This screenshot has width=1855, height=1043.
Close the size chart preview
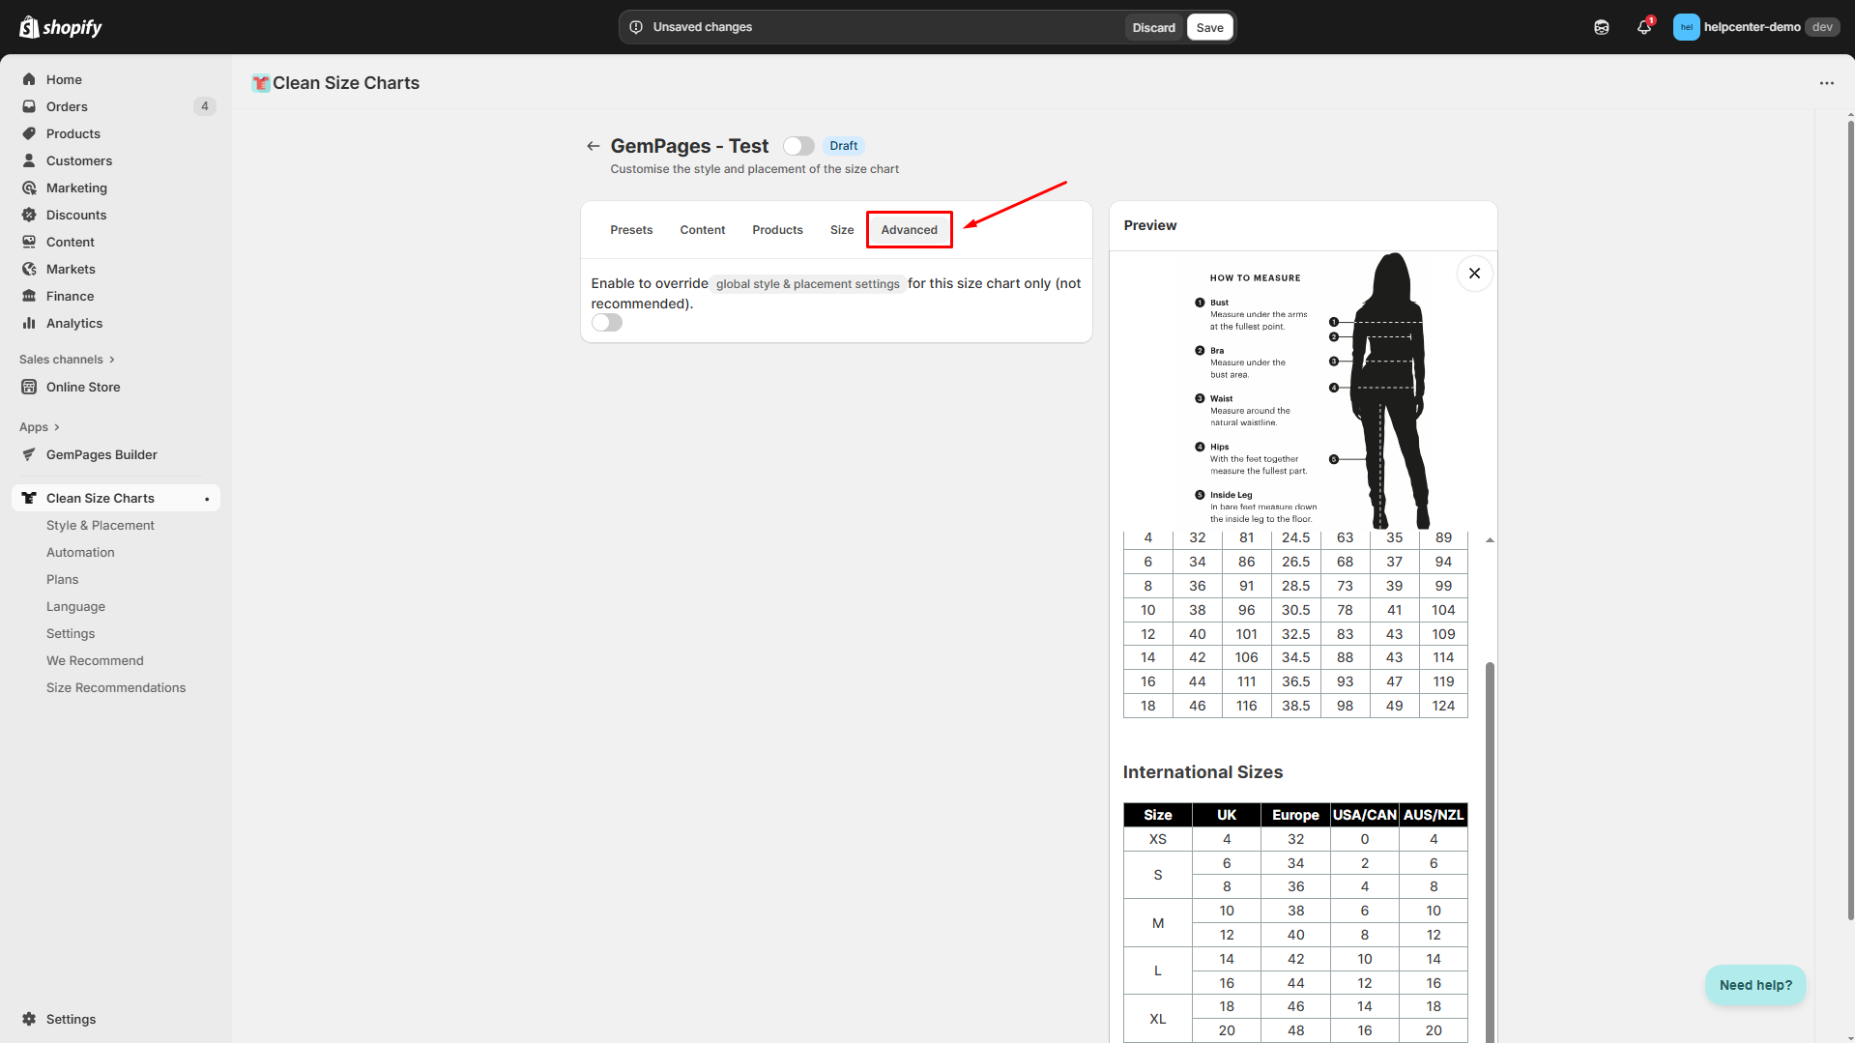pyautogui.click(x=1474, y=274)
